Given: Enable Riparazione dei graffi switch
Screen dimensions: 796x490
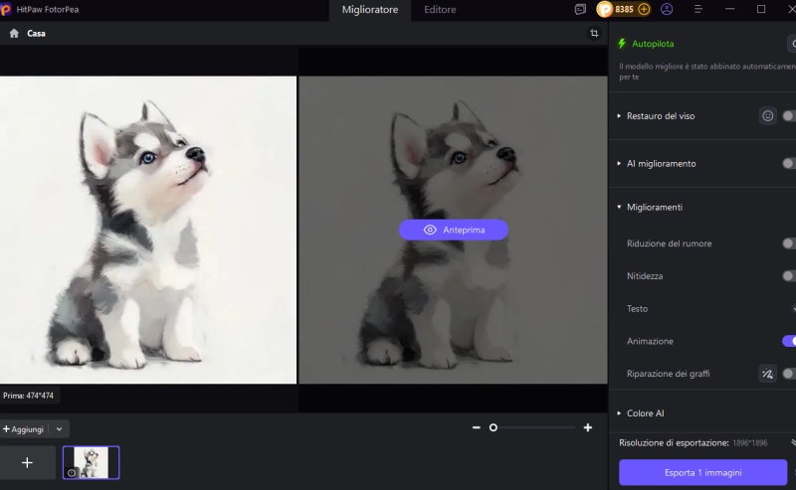Looking at the screenshot, I should (x=789, y=374).
